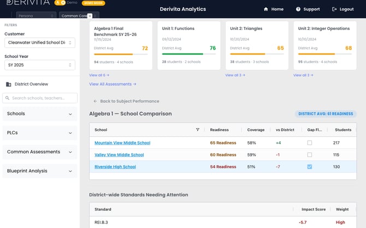The width and height of the screenshot is (366, 228).
Task: Click the back arrow before Subject Performance
Action: click(x=95, y=101)
